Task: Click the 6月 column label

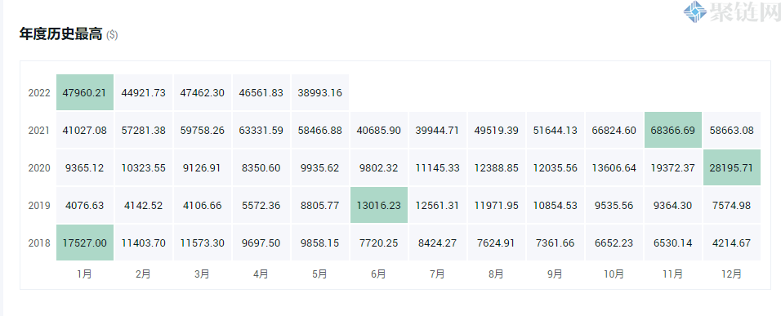Action: pos(378,274)
